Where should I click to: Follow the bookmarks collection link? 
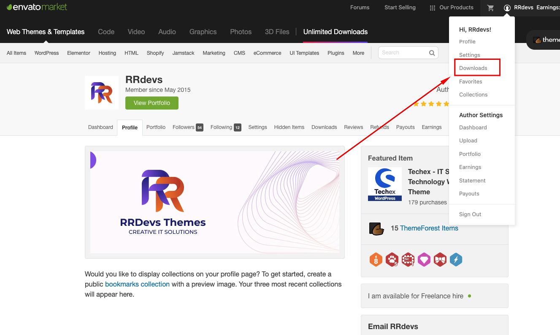click(137, 284)
